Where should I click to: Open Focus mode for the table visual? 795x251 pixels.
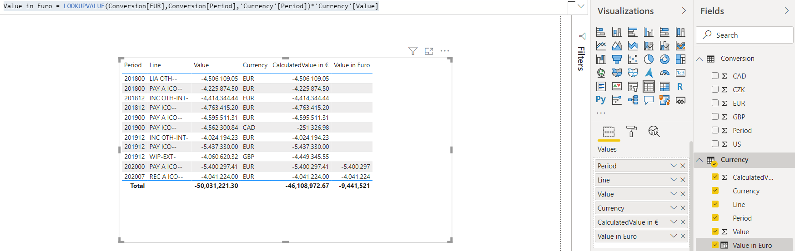tap(429, 51)
